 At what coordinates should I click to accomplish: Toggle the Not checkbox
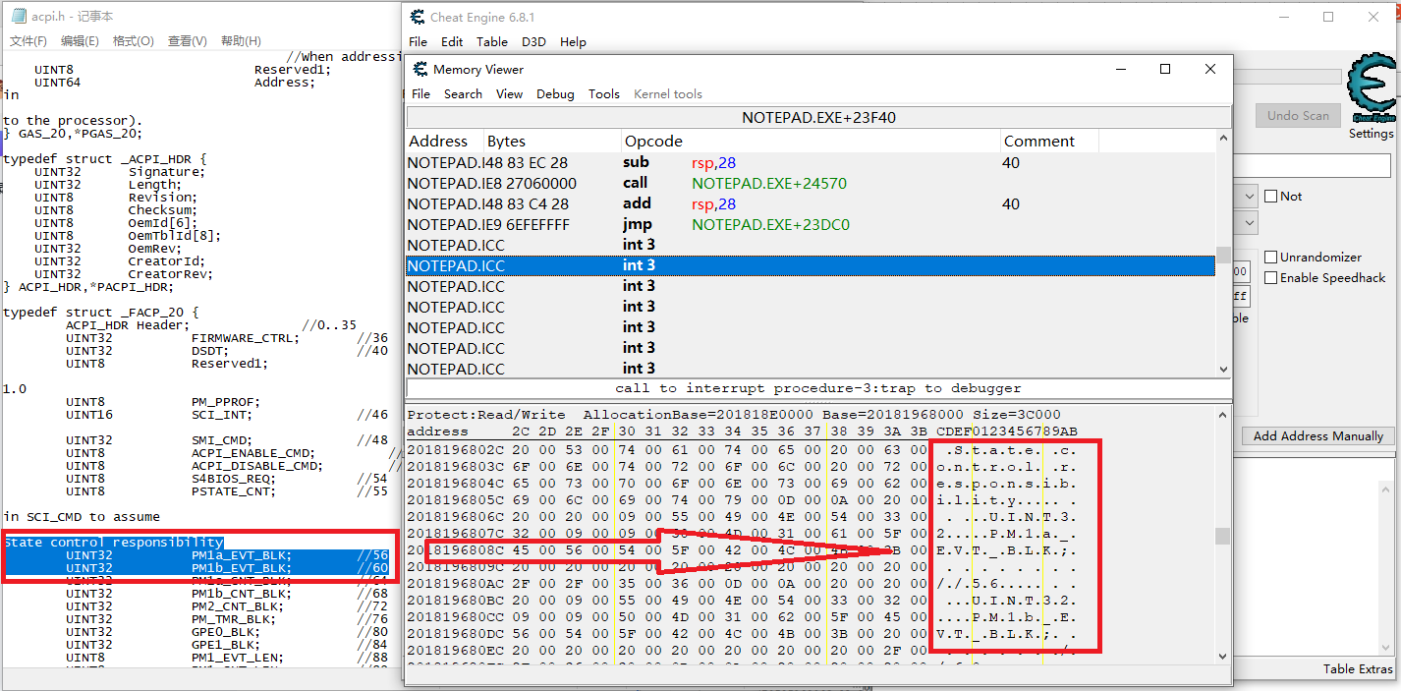coord(1270,196)
